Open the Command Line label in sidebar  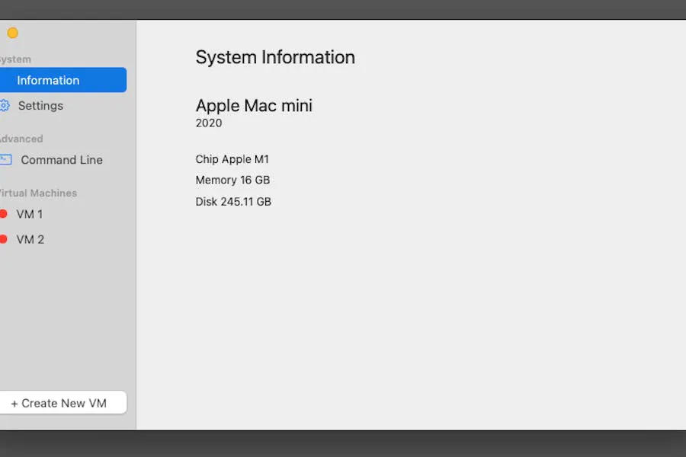[x=62, y=160]
